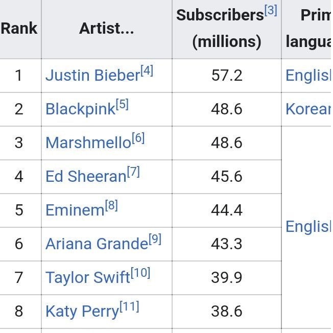
Task: Click citation [6] next to Marshmello
Action: (x=138, y=138)
